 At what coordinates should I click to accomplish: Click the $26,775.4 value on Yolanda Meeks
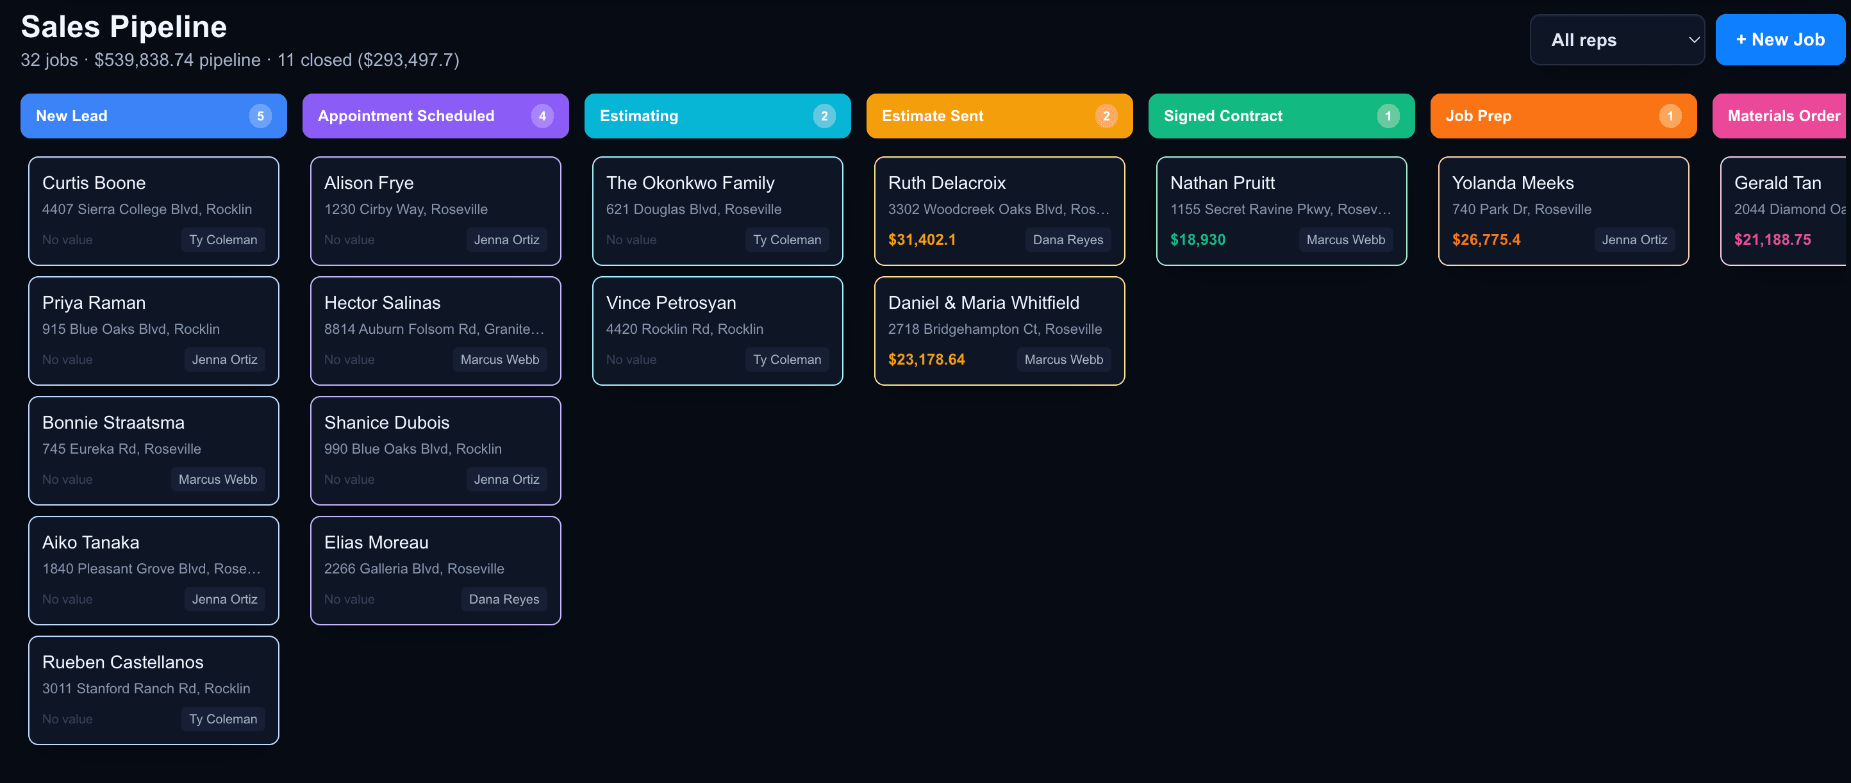click(x=1486, y=240)
